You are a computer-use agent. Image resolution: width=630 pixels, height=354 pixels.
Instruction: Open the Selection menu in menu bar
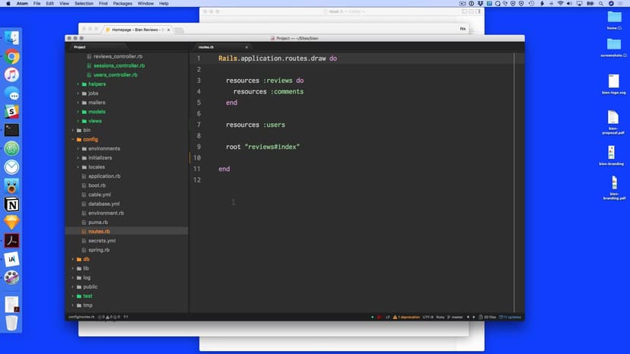point(84,4)
